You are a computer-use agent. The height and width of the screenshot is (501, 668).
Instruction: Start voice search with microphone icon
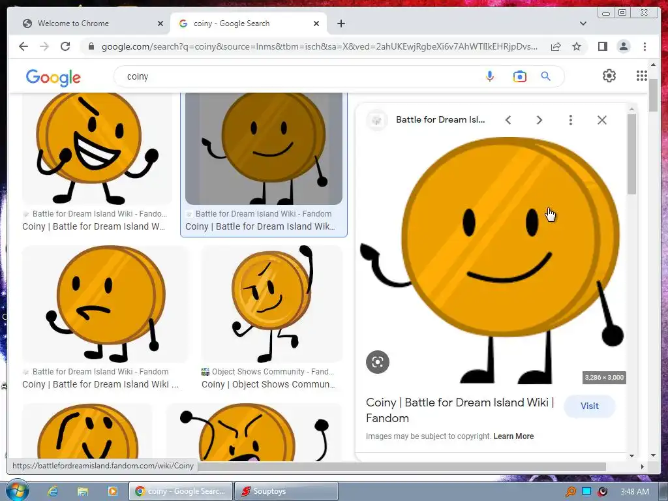coord(490,76)
